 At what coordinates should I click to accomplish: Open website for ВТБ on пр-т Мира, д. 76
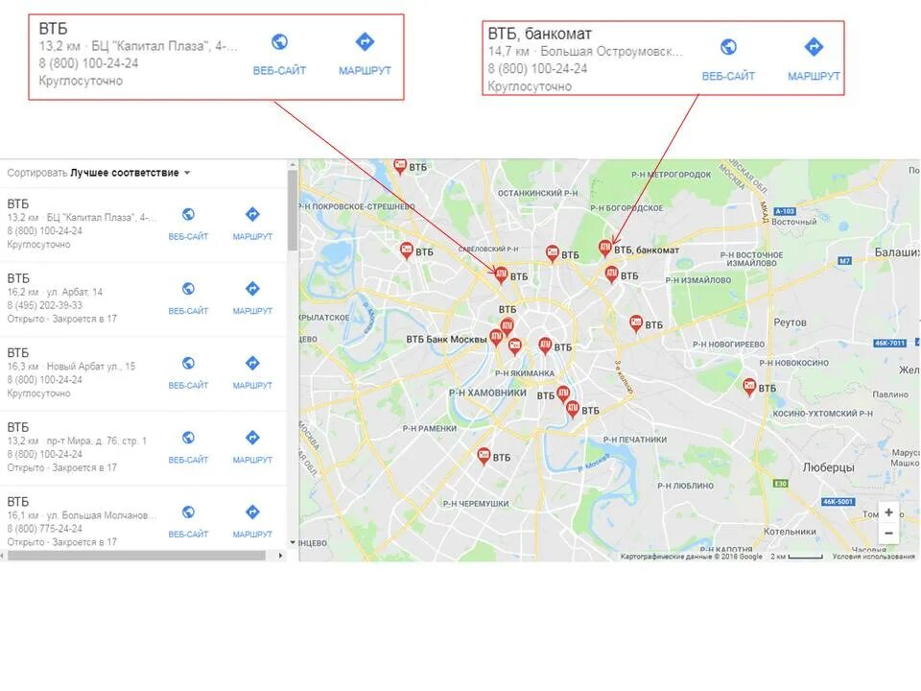point(188,447)
